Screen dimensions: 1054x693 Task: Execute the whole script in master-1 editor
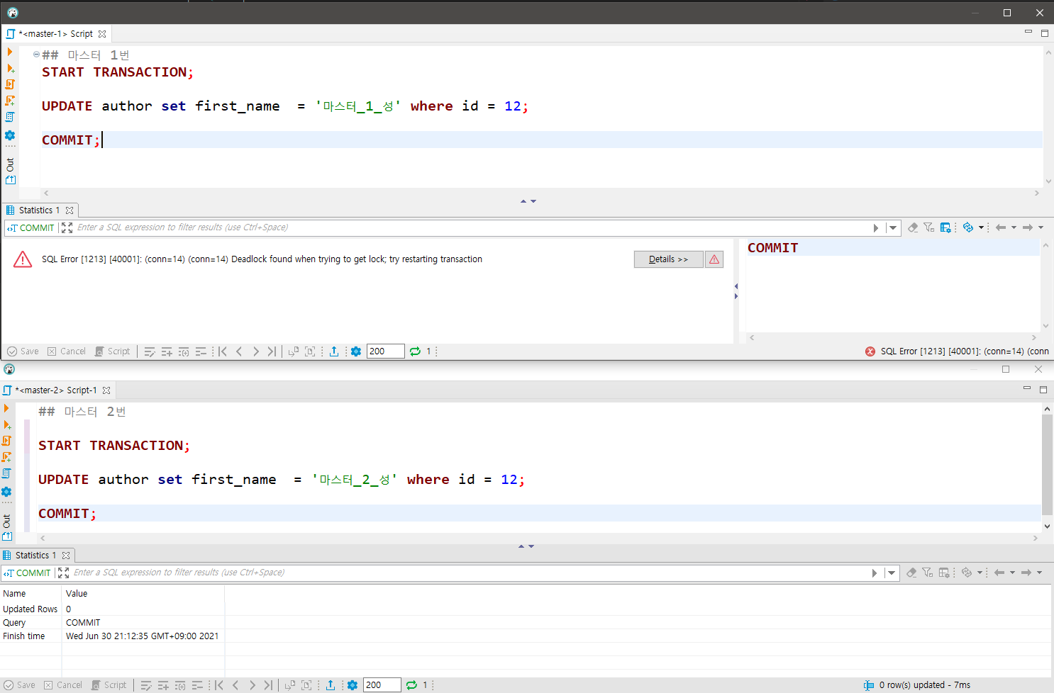pos(10,84)
